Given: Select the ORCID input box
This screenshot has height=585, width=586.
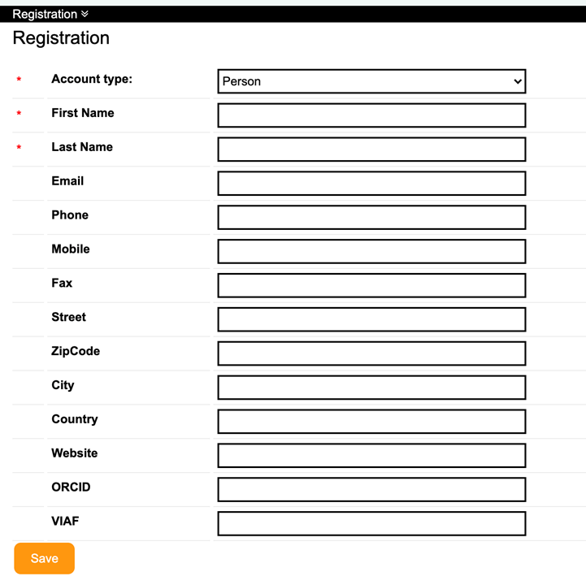Looking at the screenshot, I should pos(371,490).
